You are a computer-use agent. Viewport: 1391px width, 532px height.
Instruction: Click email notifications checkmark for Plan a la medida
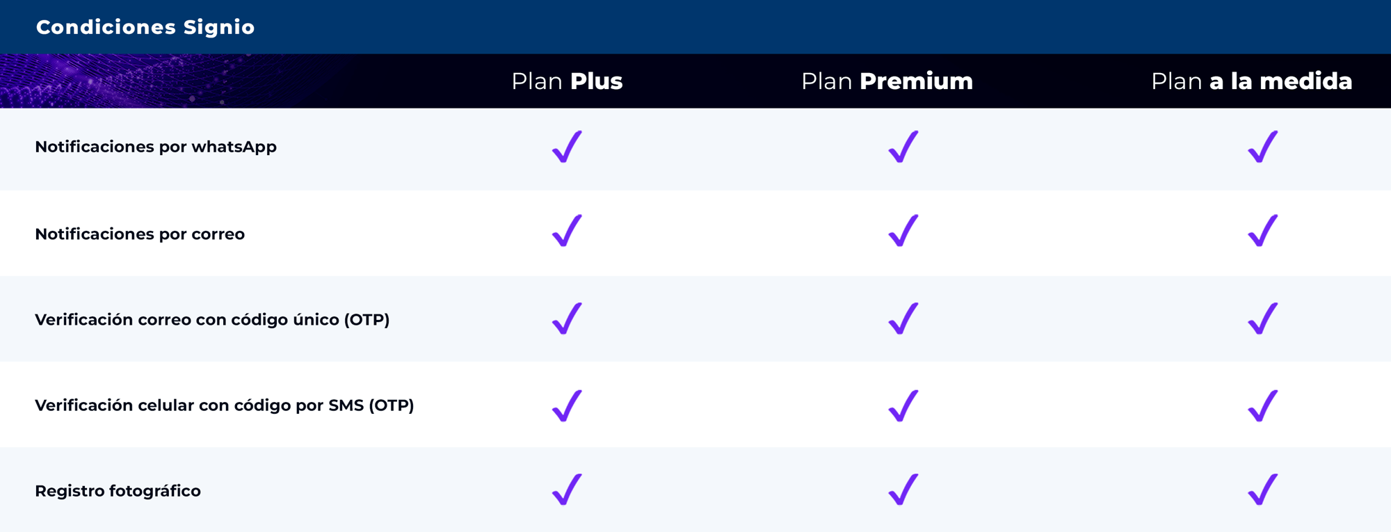pyautogui.click(x=1262, y=231)
